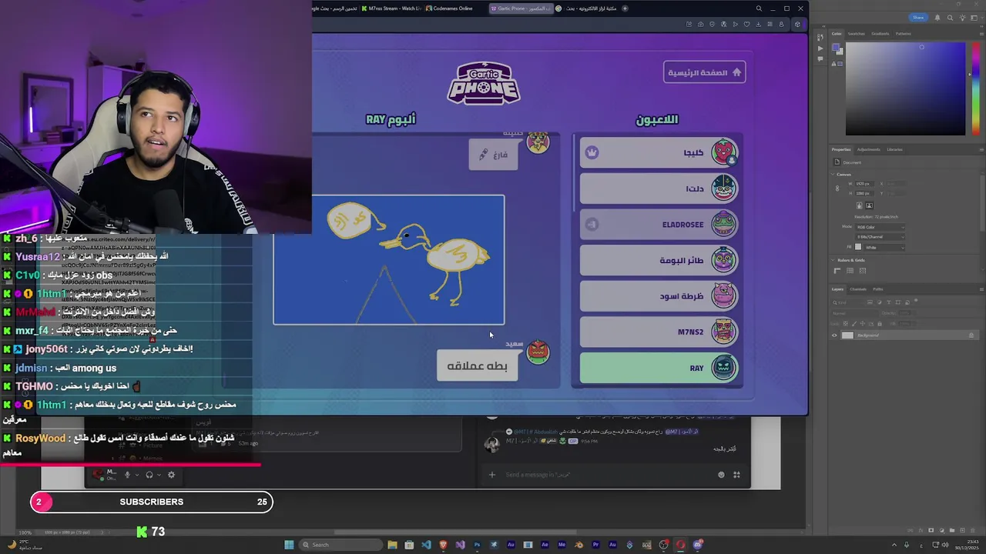Open new browser tab with plus
The image size is (986, 554).
coord(625,8)
